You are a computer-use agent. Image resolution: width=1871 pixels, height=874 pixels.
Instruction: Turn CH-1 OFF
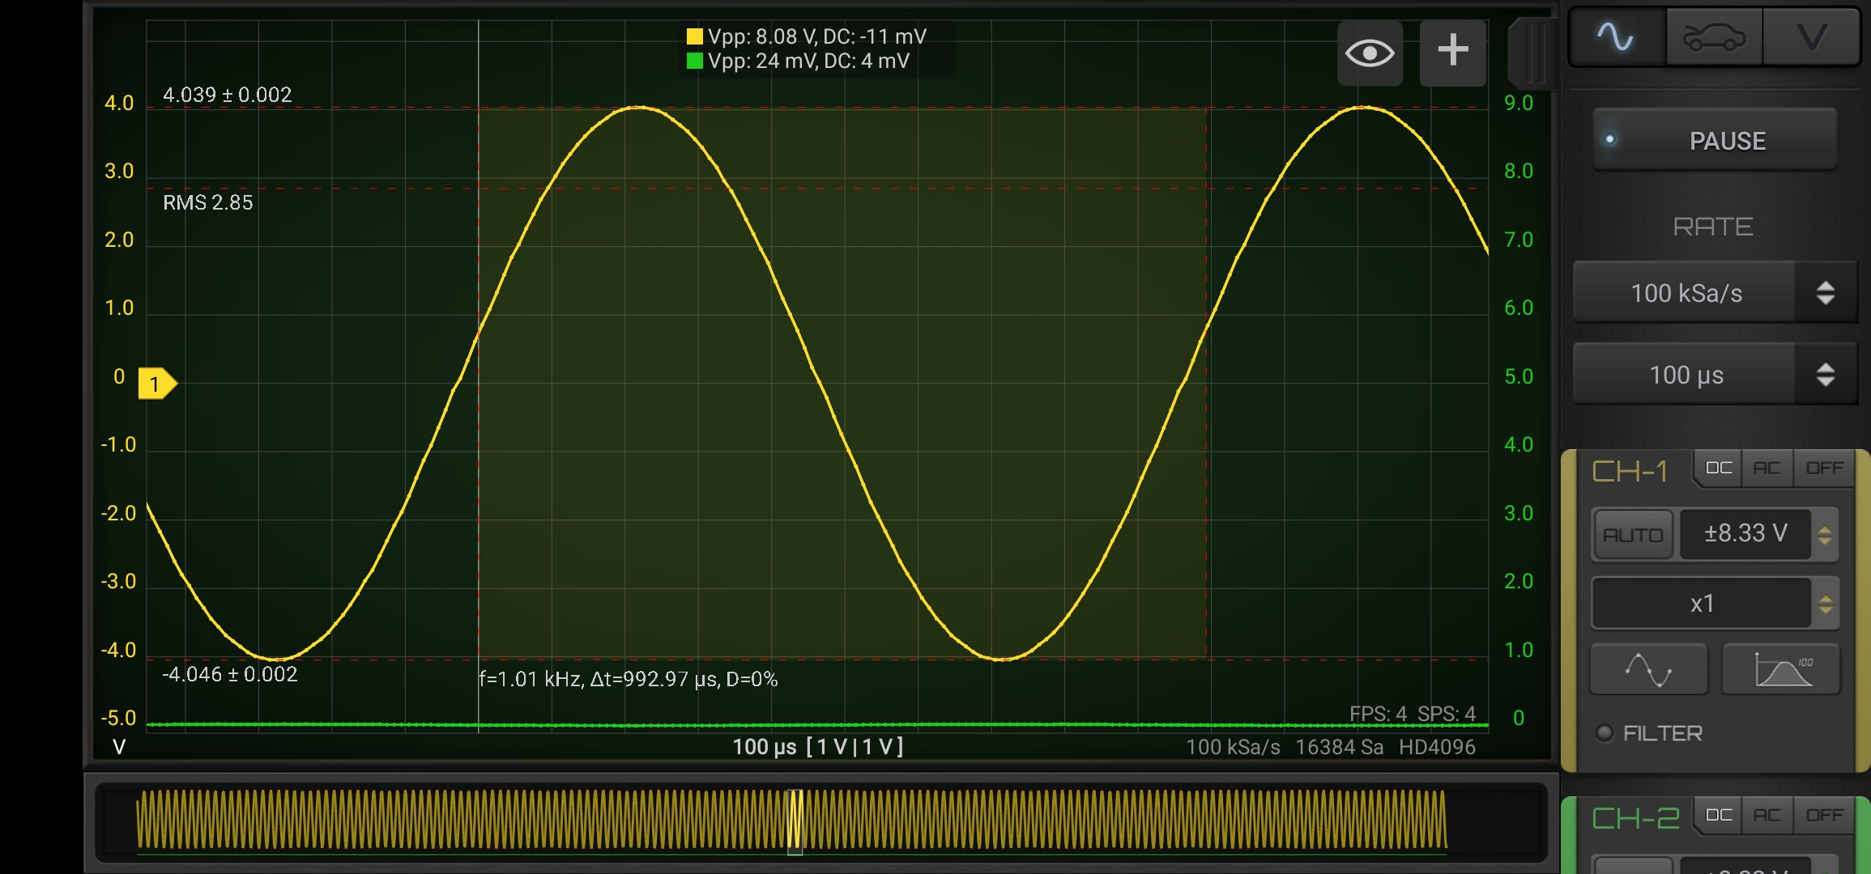pyautogui.click(x=1824, y=469)
